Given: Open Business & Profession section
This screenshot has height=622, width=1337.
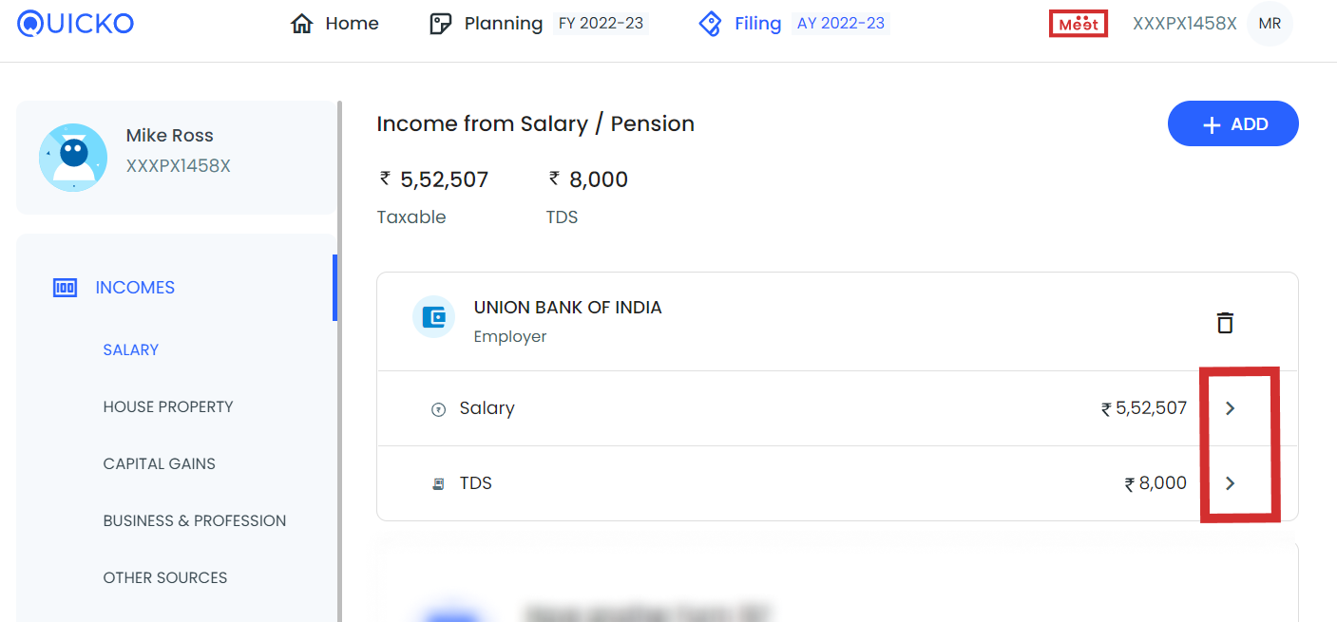Looking at the screenshot, I should 195,520.
